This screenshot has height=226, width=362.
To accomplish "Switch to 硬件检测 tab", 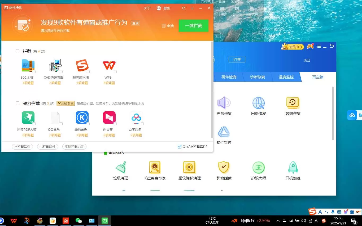I will (229, 77).
